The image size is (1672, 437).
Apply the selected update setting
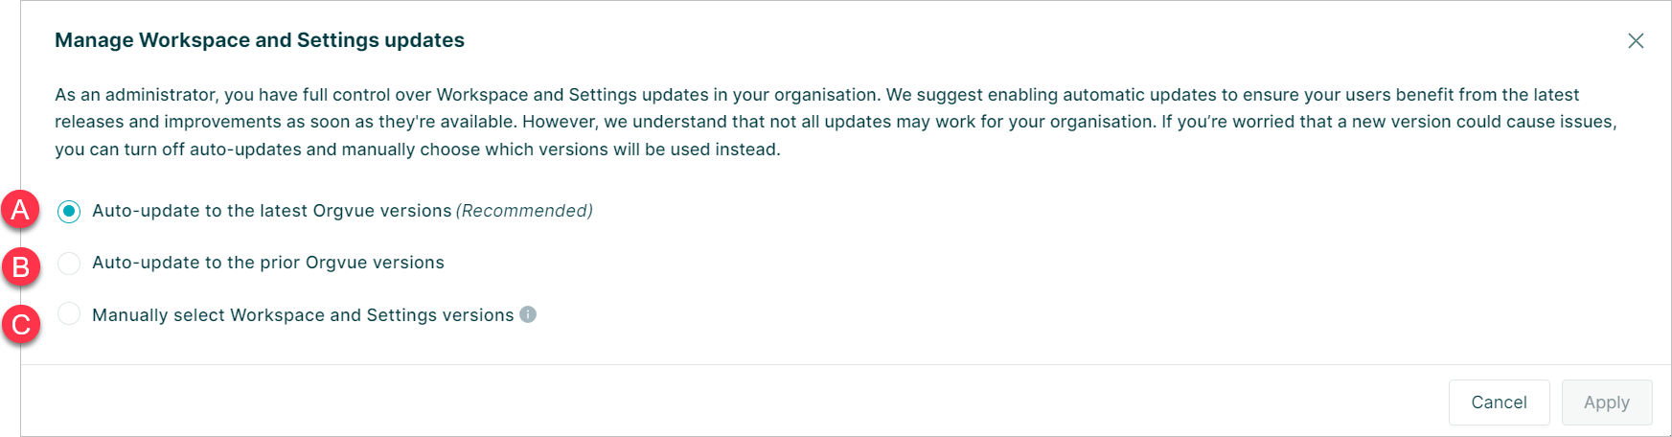(1607, 402)
